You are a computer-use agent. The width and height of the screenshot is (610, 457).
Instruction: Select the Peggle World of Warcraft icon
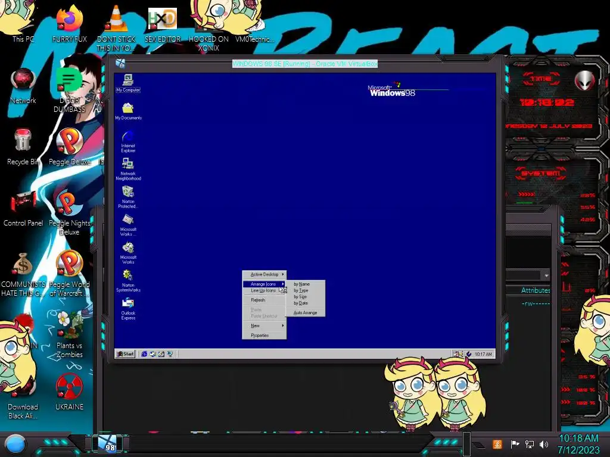(x=69, y=274)
